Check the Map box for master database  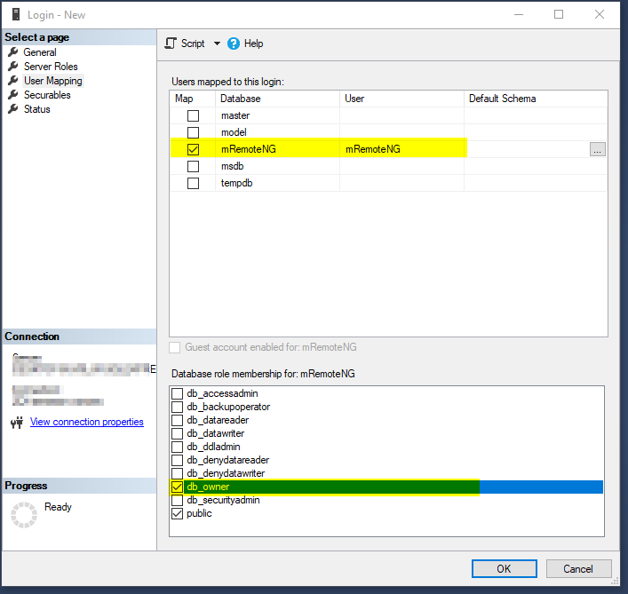[193, 115]
